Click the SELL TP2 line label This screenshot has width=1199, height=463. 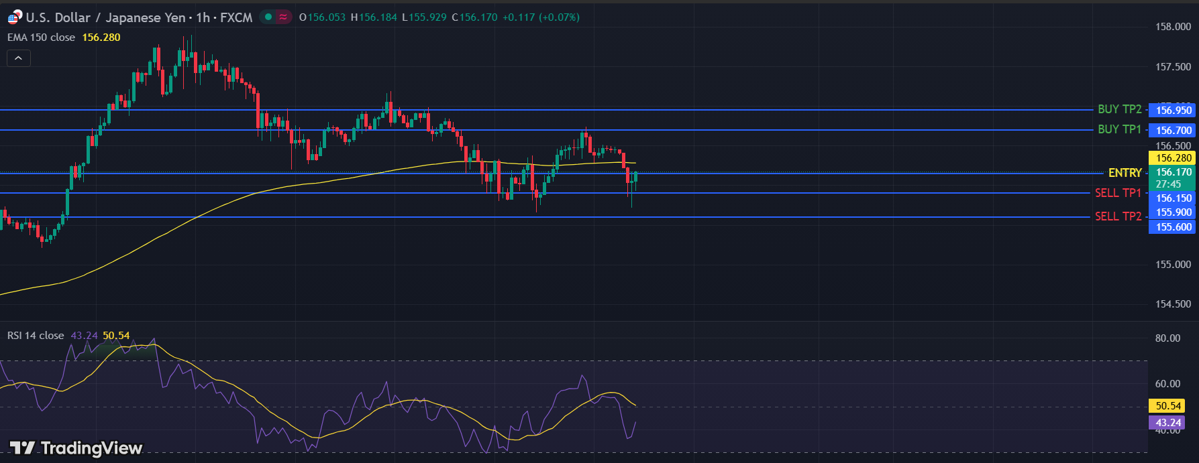[x=1118, y=216]
